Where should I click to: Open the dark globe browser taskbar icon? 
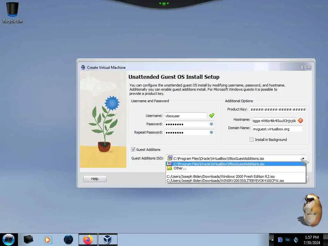(x=68, y=240)
